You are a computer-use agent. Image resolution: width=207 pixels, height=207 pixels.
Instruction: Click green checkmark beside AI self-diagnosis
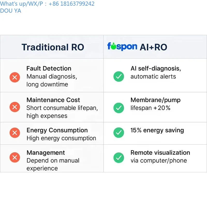[119, 76]
